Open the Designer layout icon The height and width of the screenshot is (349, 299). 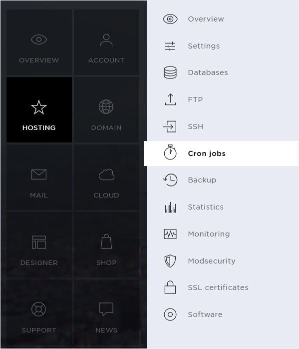(39, 242)
